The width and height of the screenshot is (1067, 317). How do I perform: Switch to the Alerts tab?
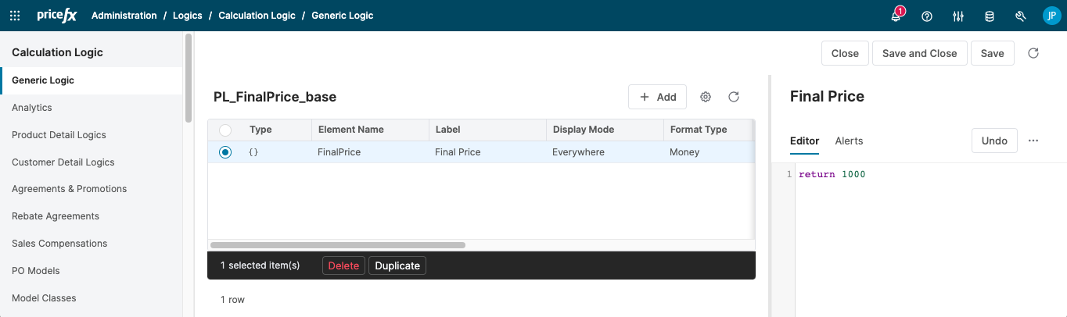coord(849,141)
